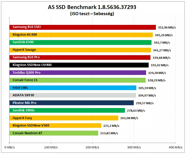Select the Toshiba Q300 Pro bar

(x=78, y=73)
